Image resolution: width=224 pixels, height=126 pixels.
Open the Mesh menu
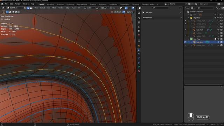[54, 8]
